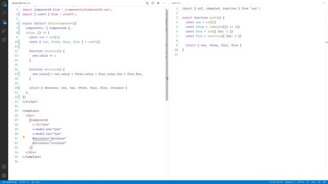This screenshot has width=328, height=184.
Task: Click the '</script>' closing tag
Action: (30, 102)
